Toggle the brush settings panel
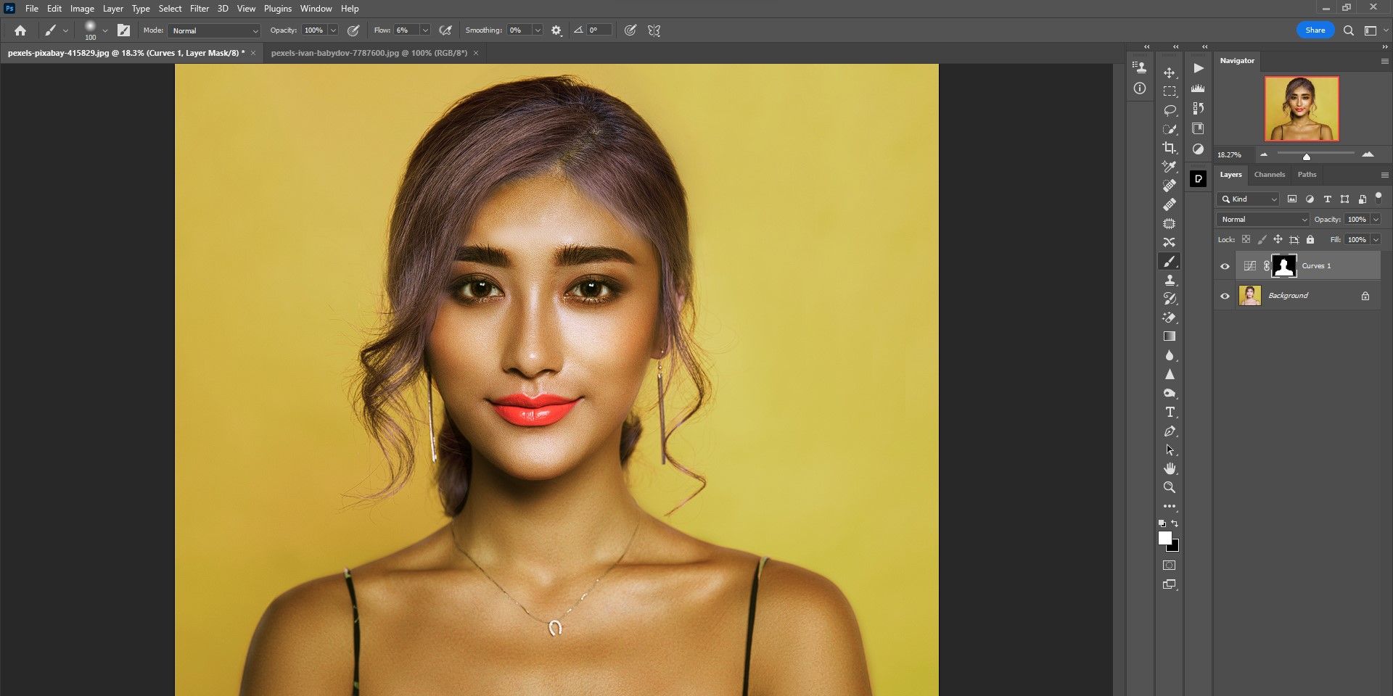1393x696 pixels. [123, 30]
